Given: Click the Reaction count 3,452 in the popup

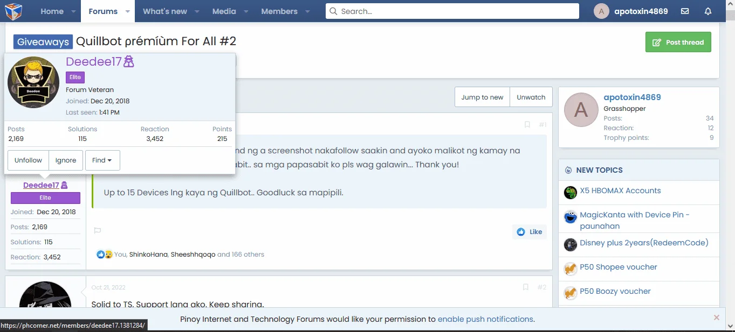Looking at the screenshot, I should (x=155, y=138).
